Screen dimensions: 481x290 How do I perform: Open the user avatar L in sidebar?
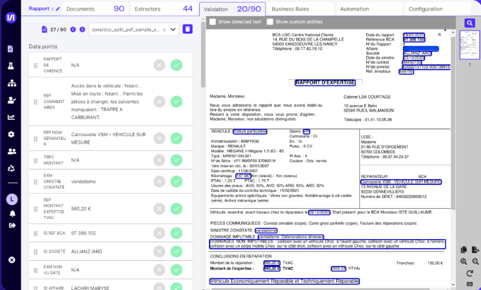point(12,199)
